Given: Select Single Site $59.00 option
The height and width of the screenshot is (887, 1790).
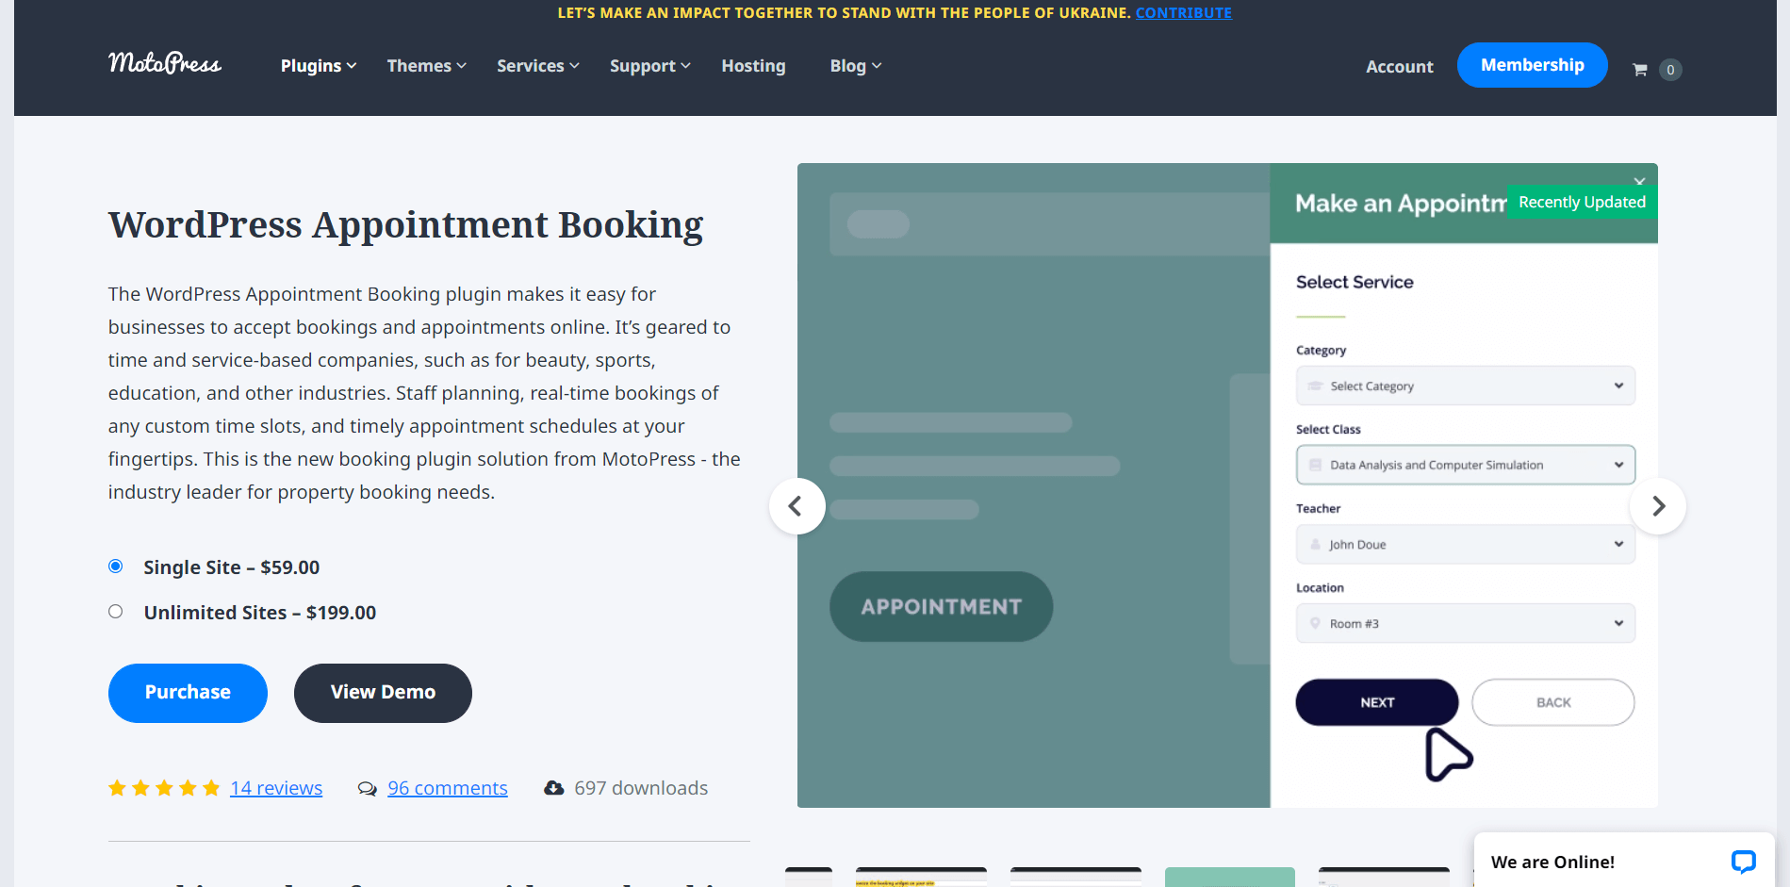Looking at the screenshot, I should pos(116,567).
